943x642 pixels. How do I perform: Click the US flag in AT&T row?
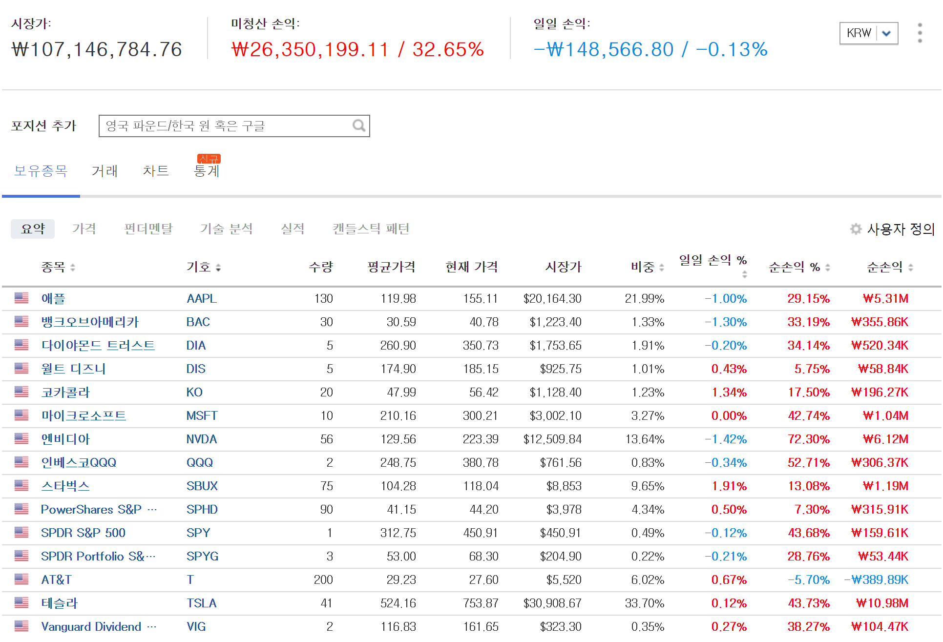coord(21,580)
